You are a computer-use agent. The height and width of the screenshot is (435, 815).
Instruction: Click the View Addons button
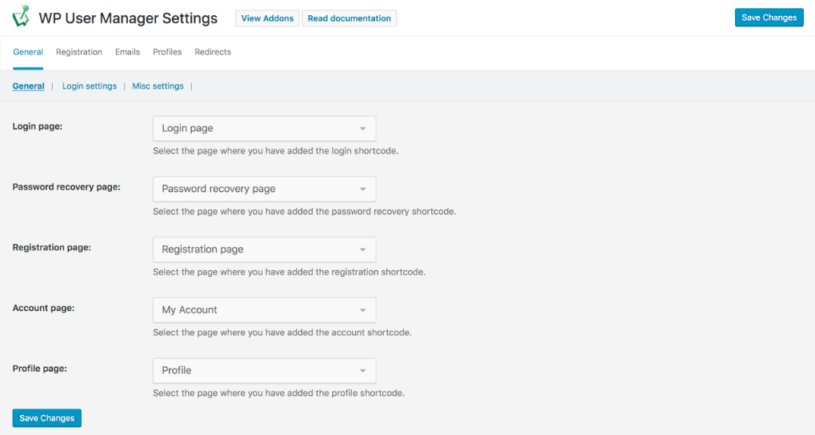[267, 18]
